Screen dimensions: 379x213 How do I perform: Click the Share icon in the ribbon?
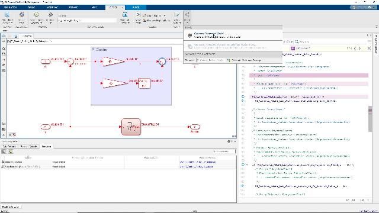tap(187, 14)
